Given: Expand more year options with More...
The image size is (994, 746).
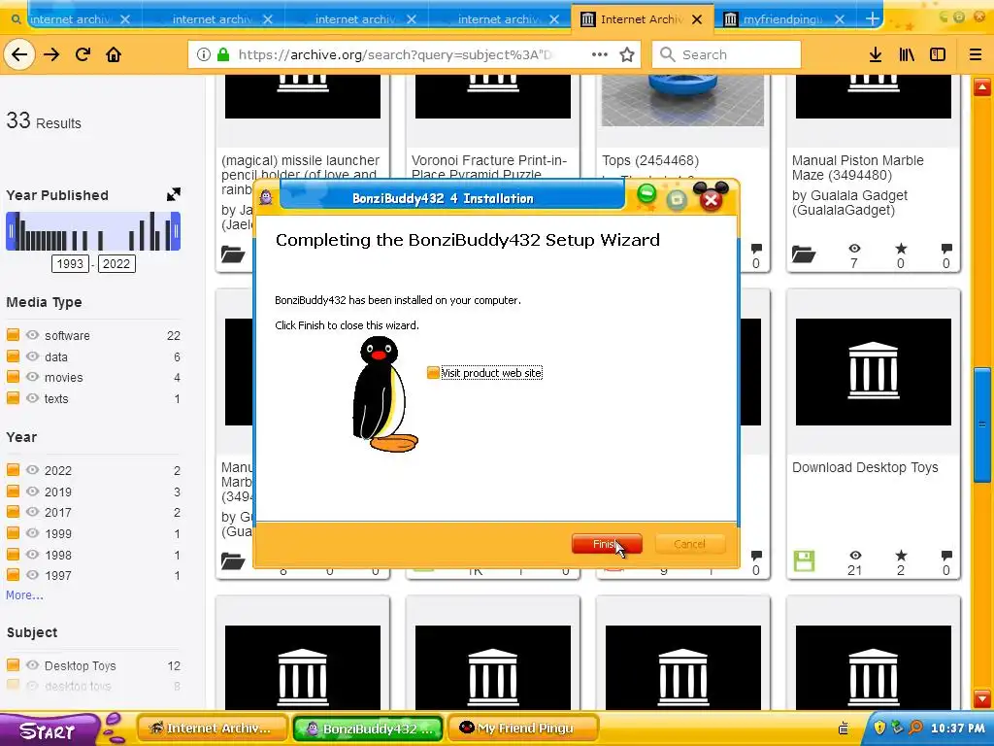Looking at the screenshot, I should (x=24, y=595).
